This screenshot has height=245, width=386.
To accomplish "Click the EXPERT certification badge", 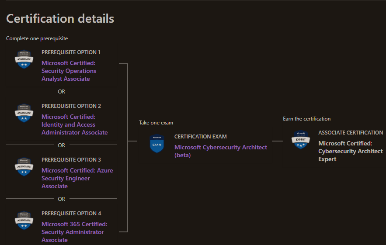I will point(301,139).
